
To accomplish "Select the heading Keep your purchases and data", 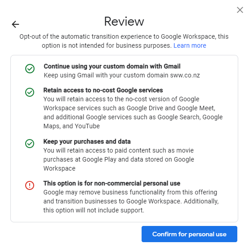I will [x=87, y=141].
